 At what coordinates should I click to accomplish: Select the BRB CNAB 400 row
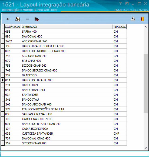pos(64,61)
